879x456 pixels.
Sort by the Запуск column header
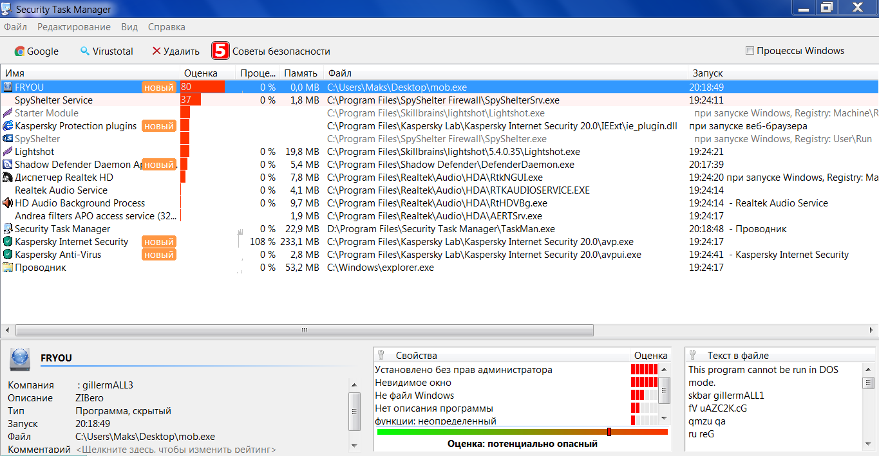783,73
